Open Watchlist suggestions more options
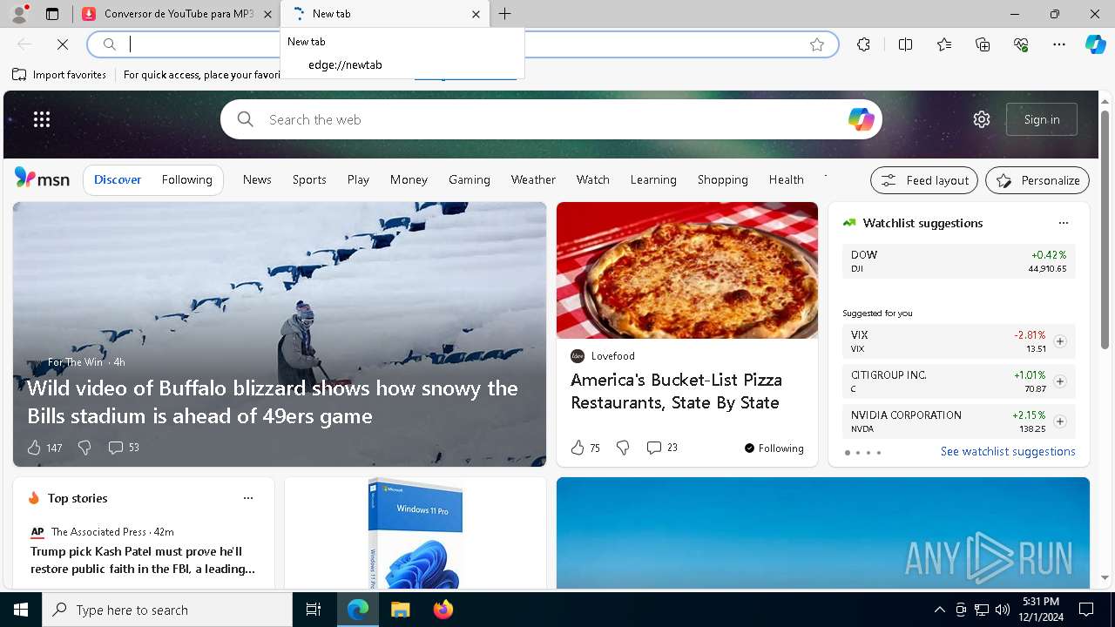The height and width of the screenshot is (627, 1115). coord(1063,223)
